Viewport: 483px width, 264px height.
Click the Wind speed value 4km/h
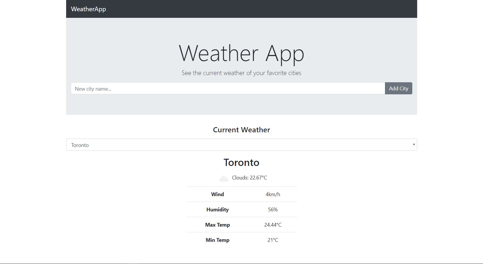(x=273, y=194)
